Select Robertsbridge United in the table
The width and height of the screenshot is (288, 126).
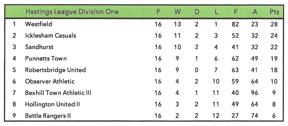55,70
